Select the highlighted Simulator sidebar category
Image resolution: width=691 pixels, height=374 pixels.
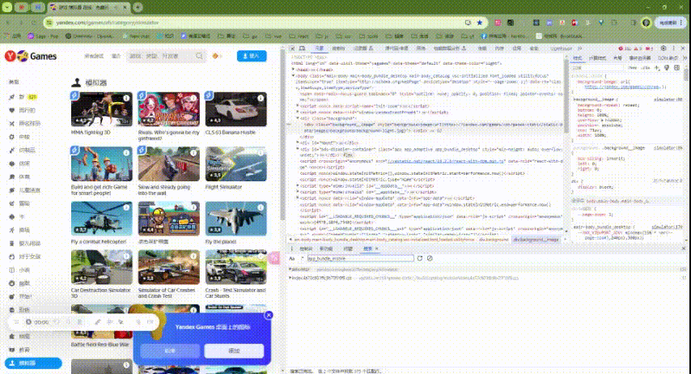[x=33, y=363]
